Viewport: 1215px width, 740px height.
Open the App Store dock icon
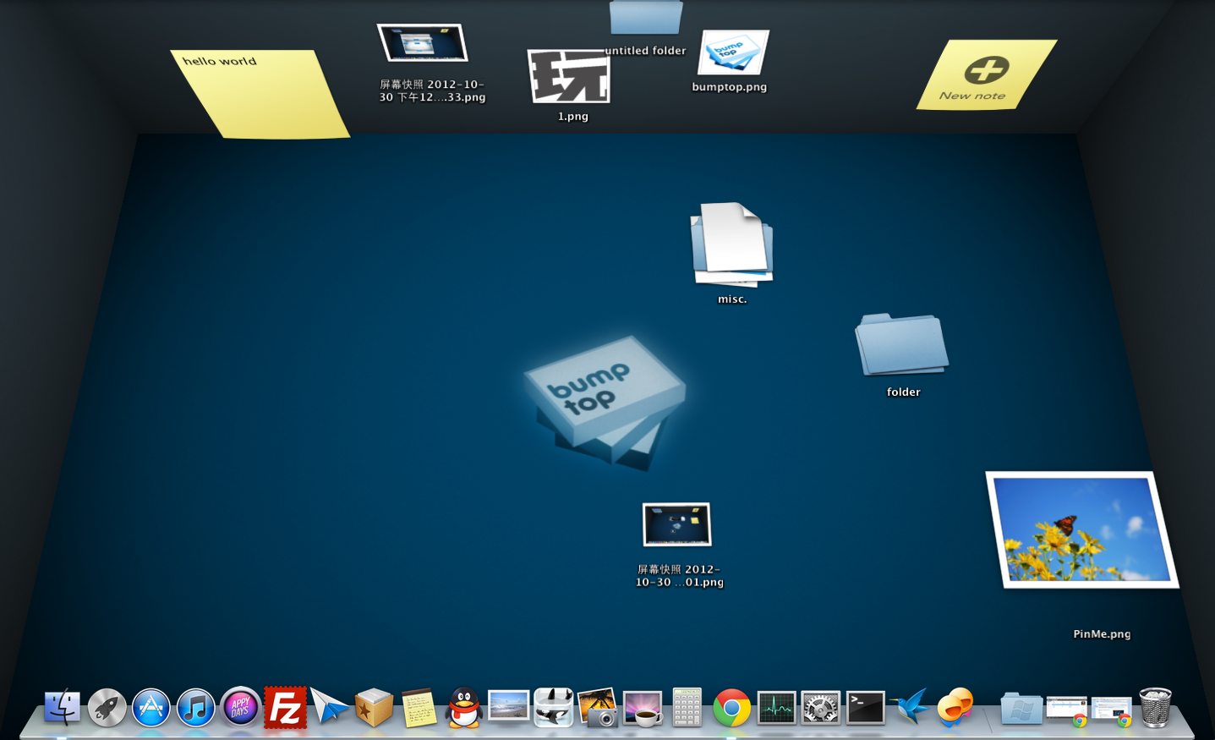pos(151,707)
